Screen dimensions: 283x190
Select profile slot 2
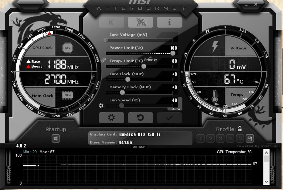(x=210, y=138)
